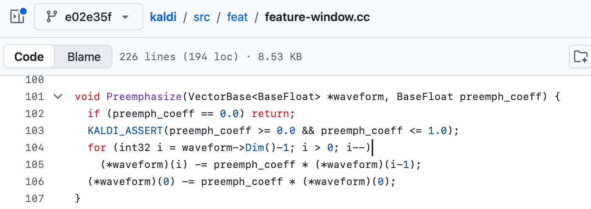591x209 pixels.
Task: Click the KALDI_ASSERT macro symbol
Action: pyautogui.click(x=125, y=131)
